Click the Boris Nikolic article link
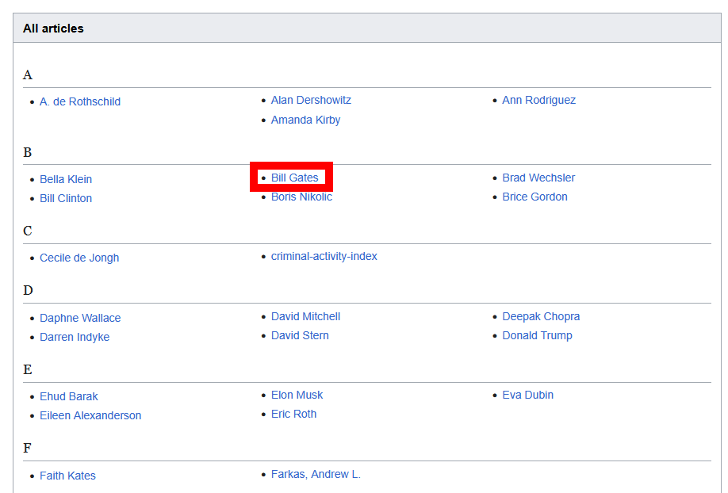Image resolution: width=728 pixels, height=493 pixels. click(x=301, y=197)
